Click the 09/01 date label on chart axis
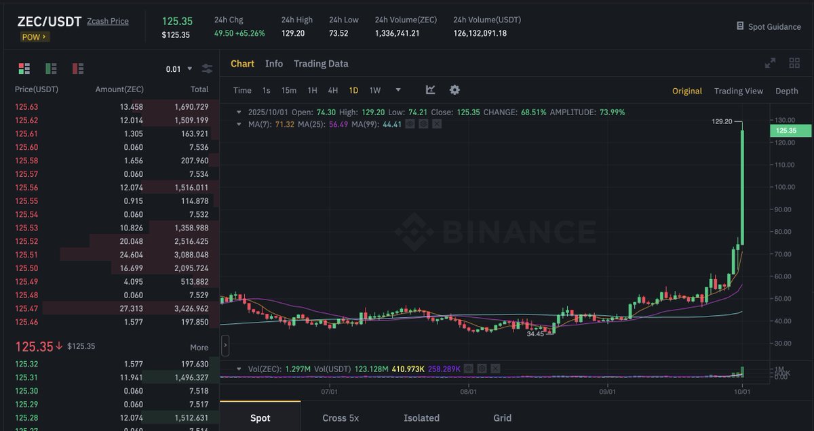Screen dimensions: 814x431 click(x=608, y=392)
